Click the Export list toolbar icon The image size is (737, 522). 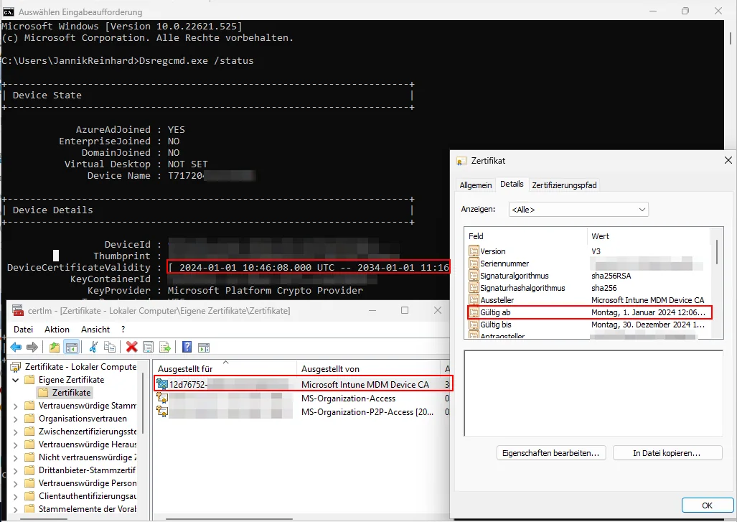[165, 348]
